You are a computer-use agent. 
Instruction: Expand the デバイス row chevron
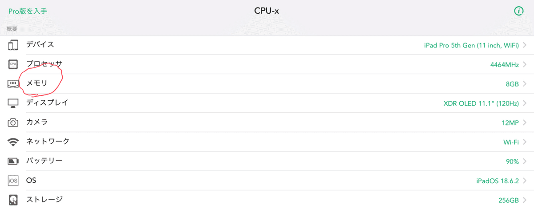click(x=526, y=45)
